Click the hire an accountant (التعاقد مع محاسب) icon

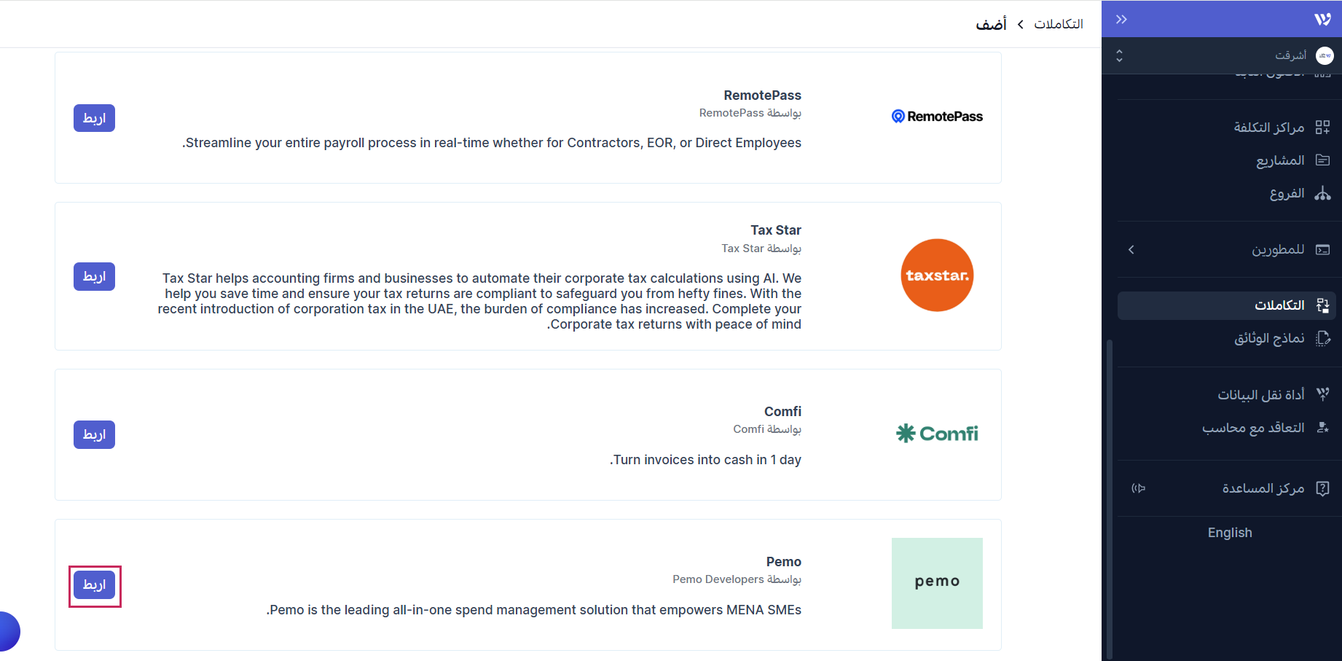(1322, 428)
